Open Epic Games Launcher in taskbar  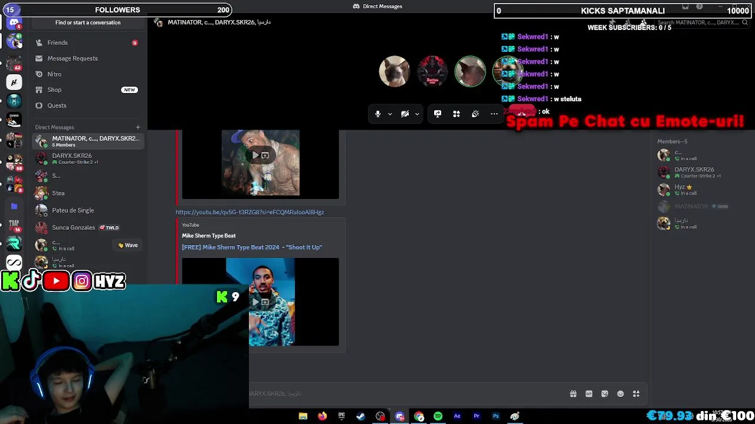click(x=342, y=416)
